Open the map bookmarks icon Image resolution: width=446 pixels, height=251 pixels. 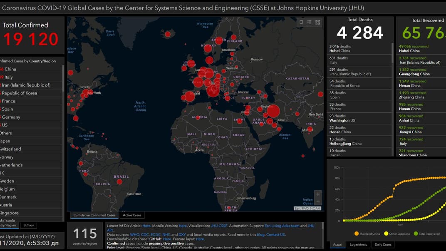point(301,22)
